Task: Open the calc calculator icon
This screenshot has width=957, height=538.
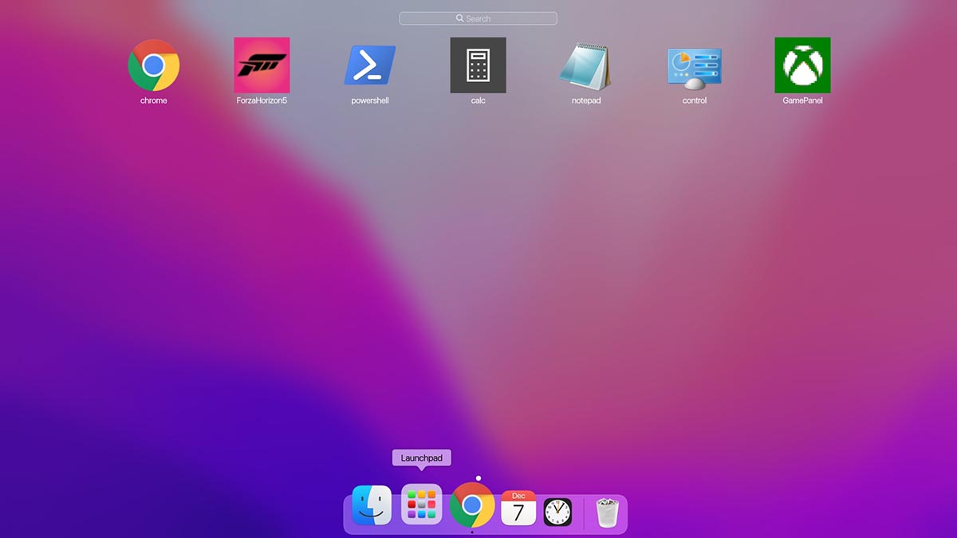Action: click(478, 65)
